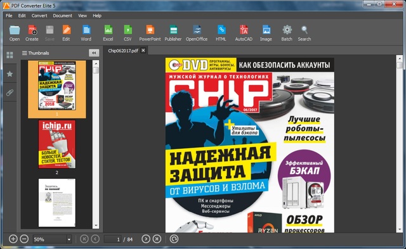
Task: Click the CHIP magazine cover page
Action: (249, 145)
